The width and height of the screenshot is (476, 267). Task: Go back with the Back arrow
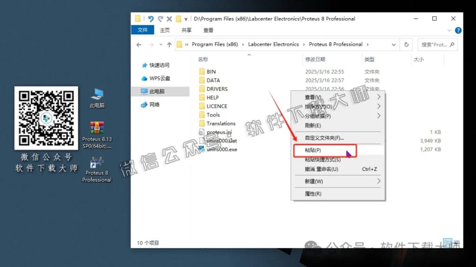[x=139, y=45]
